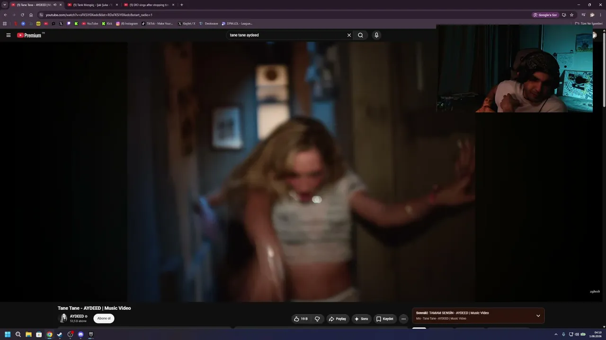The image size is (606, 340).
Task: Play next video TAMAM SENSİN
Action: tap(452, 313)
